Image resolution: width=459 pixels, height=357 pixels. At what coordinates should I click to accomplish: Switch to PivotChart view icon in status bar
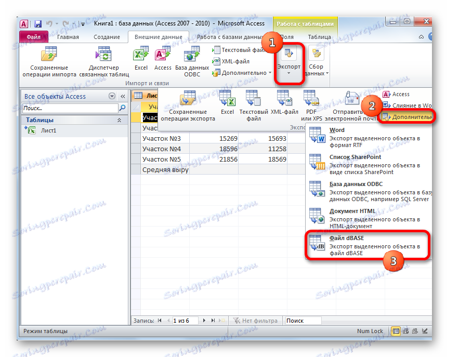[415, 331]
